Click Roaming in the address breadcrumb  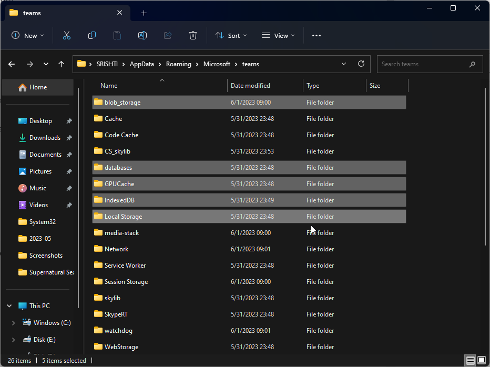178,64
